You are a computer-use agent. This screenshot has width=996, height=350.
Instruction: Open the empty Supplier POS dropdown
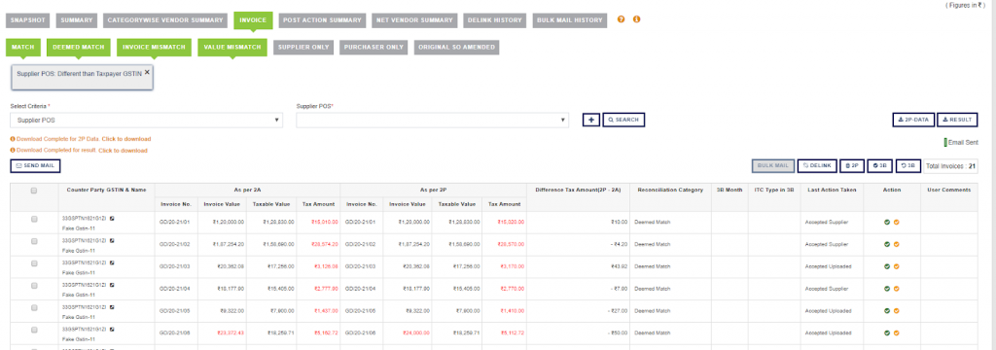[x=433, y=120]
